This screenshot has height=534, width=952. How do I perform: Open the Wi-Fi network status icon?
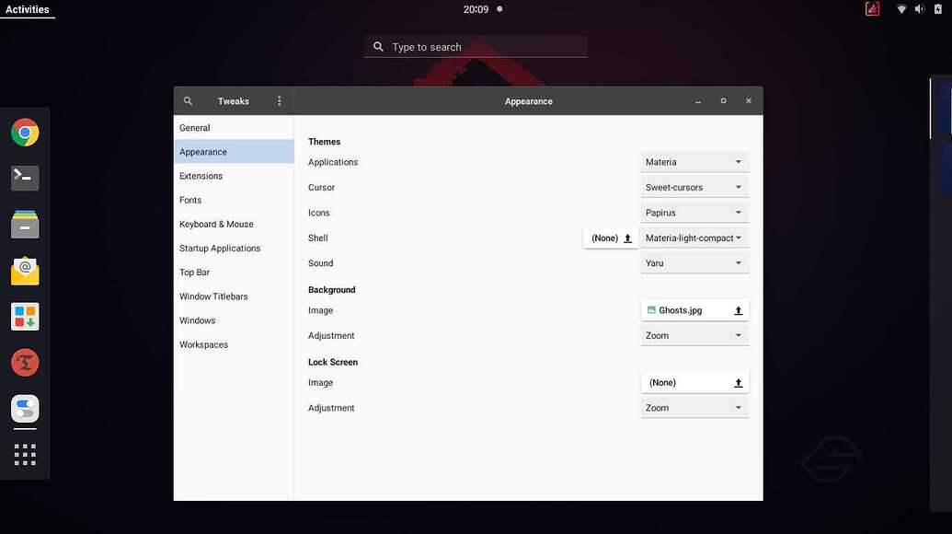[901, 9]
